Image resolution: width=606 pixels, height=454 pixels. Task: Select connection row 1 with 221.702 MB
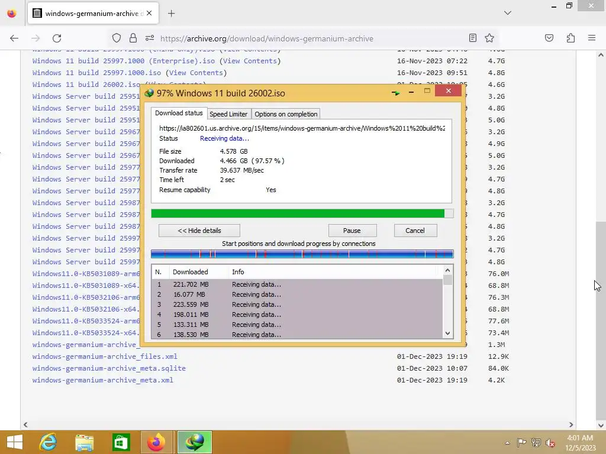(x=297, y=284)
